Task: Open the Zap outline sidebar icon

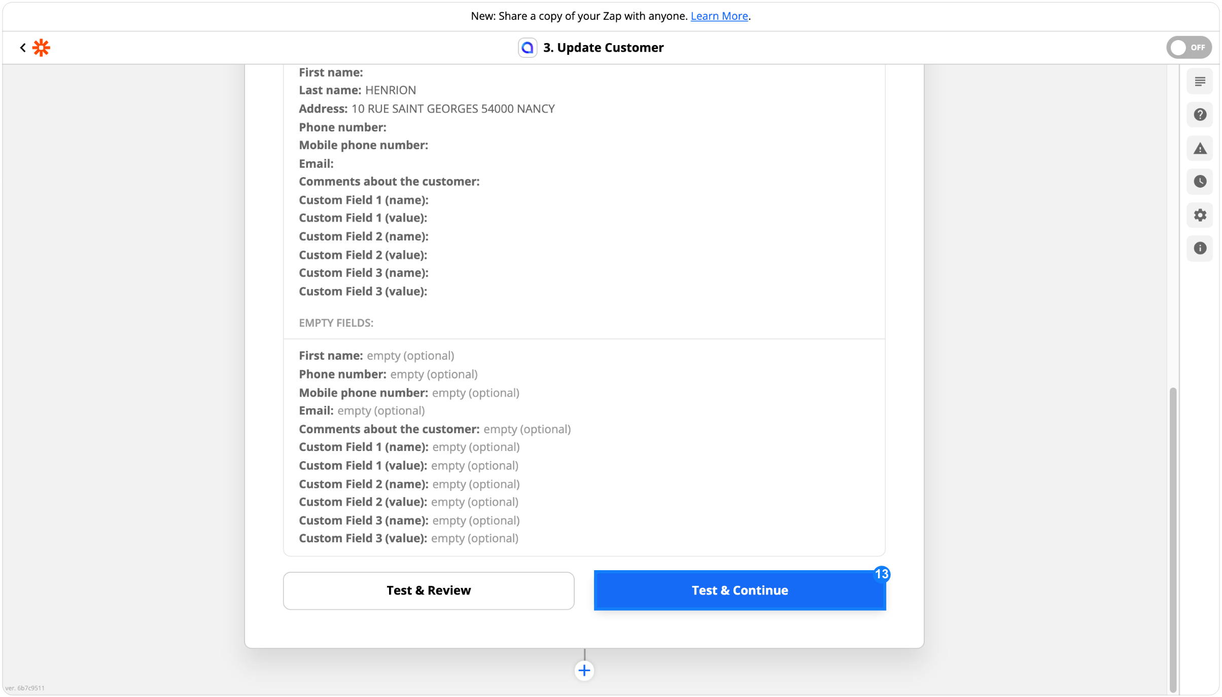Action: pos(1200,82)
